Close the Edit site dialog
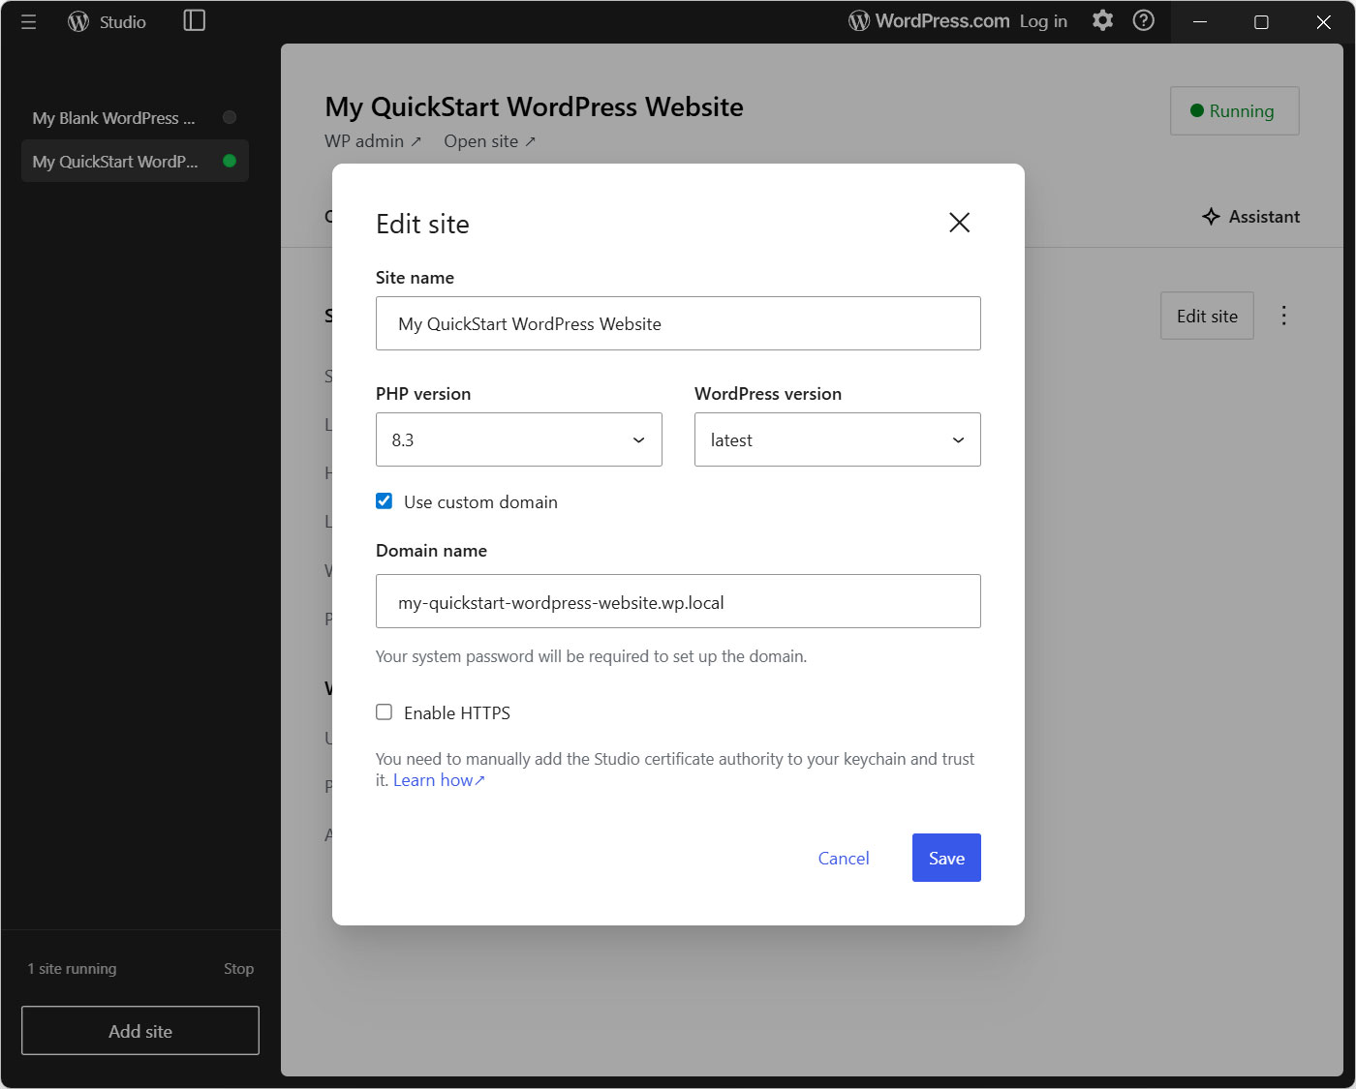Image resolution: width=1356 pixels, height=1089 pixels. (959, 223)
